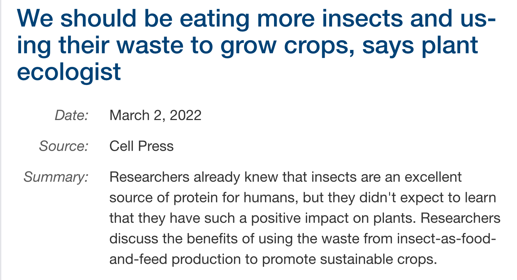Click the date March 2, 2022

[x=155, y=115]
